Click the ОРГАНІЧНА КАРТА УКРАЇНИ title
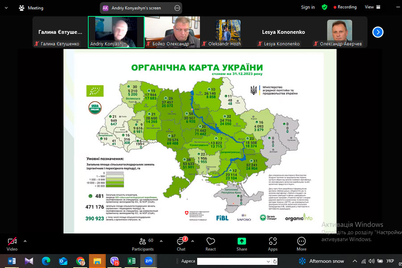This screenshot has height=268, width=402. 197,67
